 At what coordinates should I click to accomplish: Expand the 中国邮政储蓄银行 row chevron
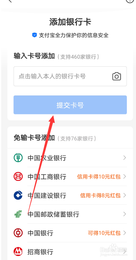pos(125,214)
